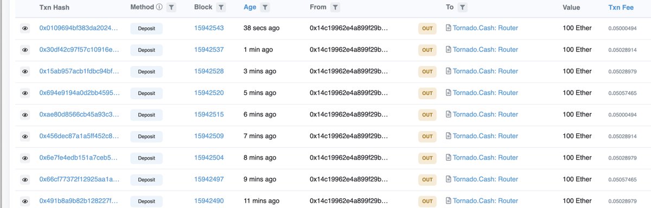Image resolution: width=651 pixels, height=208 pixels.
Task: Open block 15942528
Action: [209, 71]
